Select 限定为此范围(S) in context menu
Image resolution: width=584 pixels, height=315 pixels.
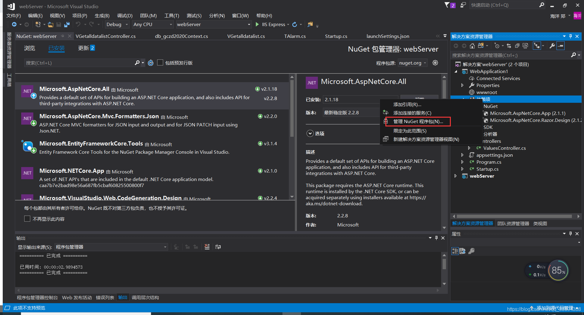(410, 131)
